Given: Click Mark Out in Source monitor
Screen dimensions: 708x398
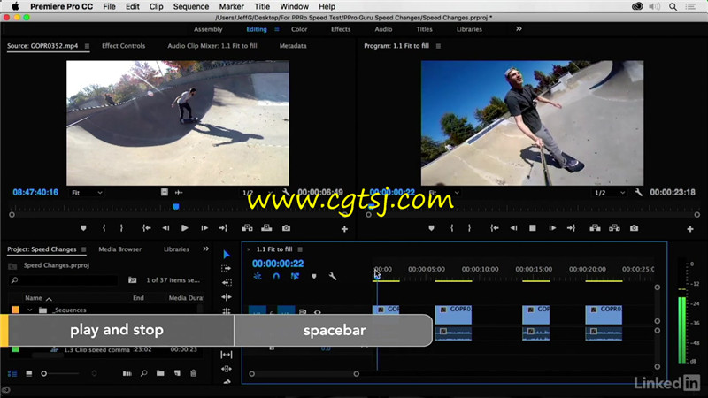Looking at the screenshot, I should pyautogui.click(x=121, y=228).
